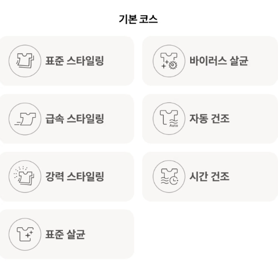Click the 자동 건조 Auto shirt icon
Image resolution: width=278 pixels, height=265 pixels.
[169, 119]
